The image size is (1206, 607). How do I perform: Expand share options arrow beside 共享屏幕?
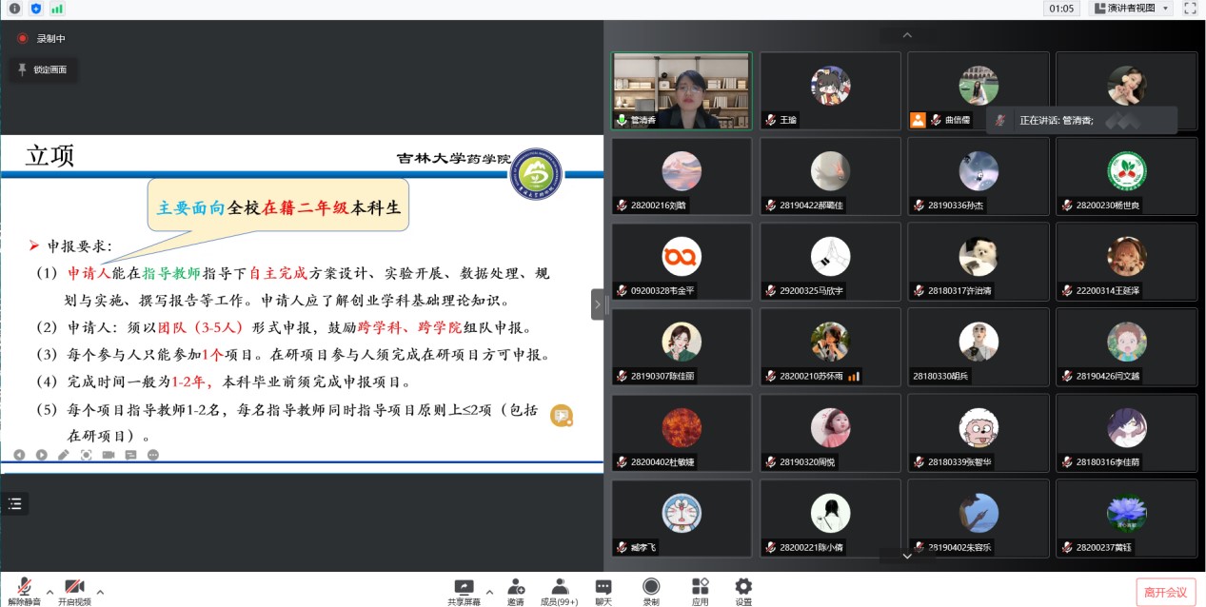489,592
